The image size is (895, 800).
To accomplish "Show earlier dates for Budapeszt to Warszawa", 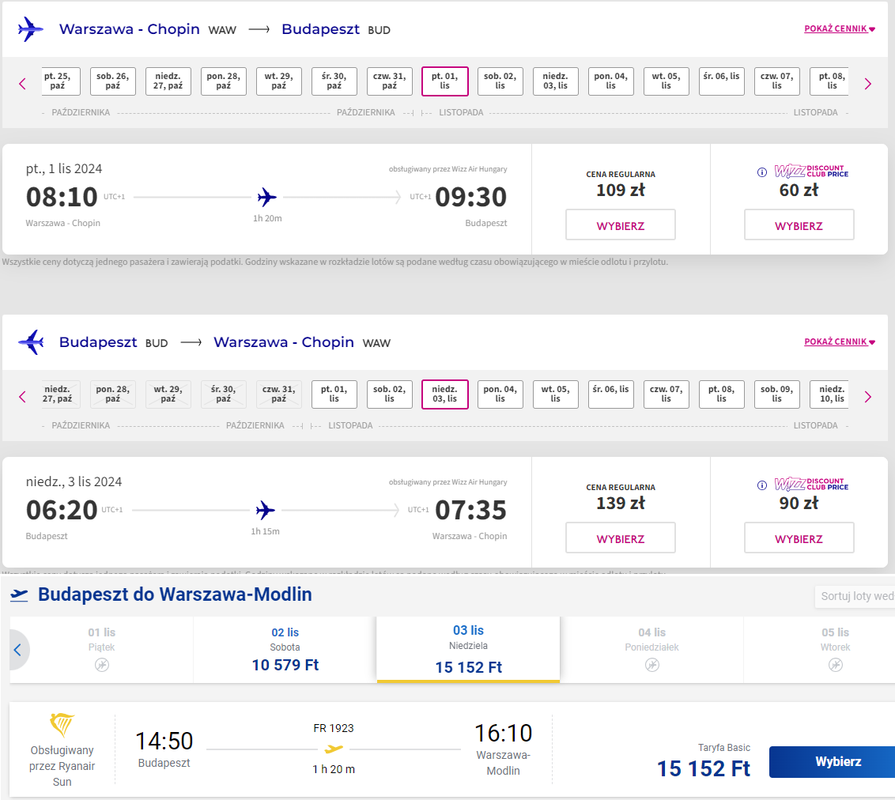I will 22,397.
